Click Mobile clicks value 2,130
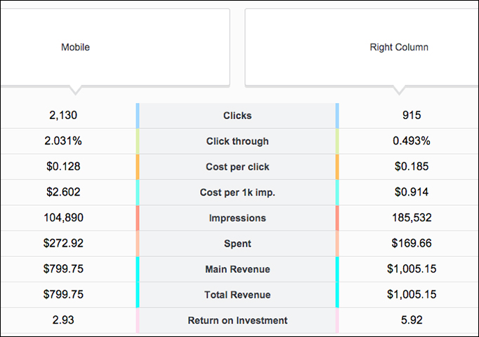Image resolution: width=479 pixels, height=337 pixels. 63,116
